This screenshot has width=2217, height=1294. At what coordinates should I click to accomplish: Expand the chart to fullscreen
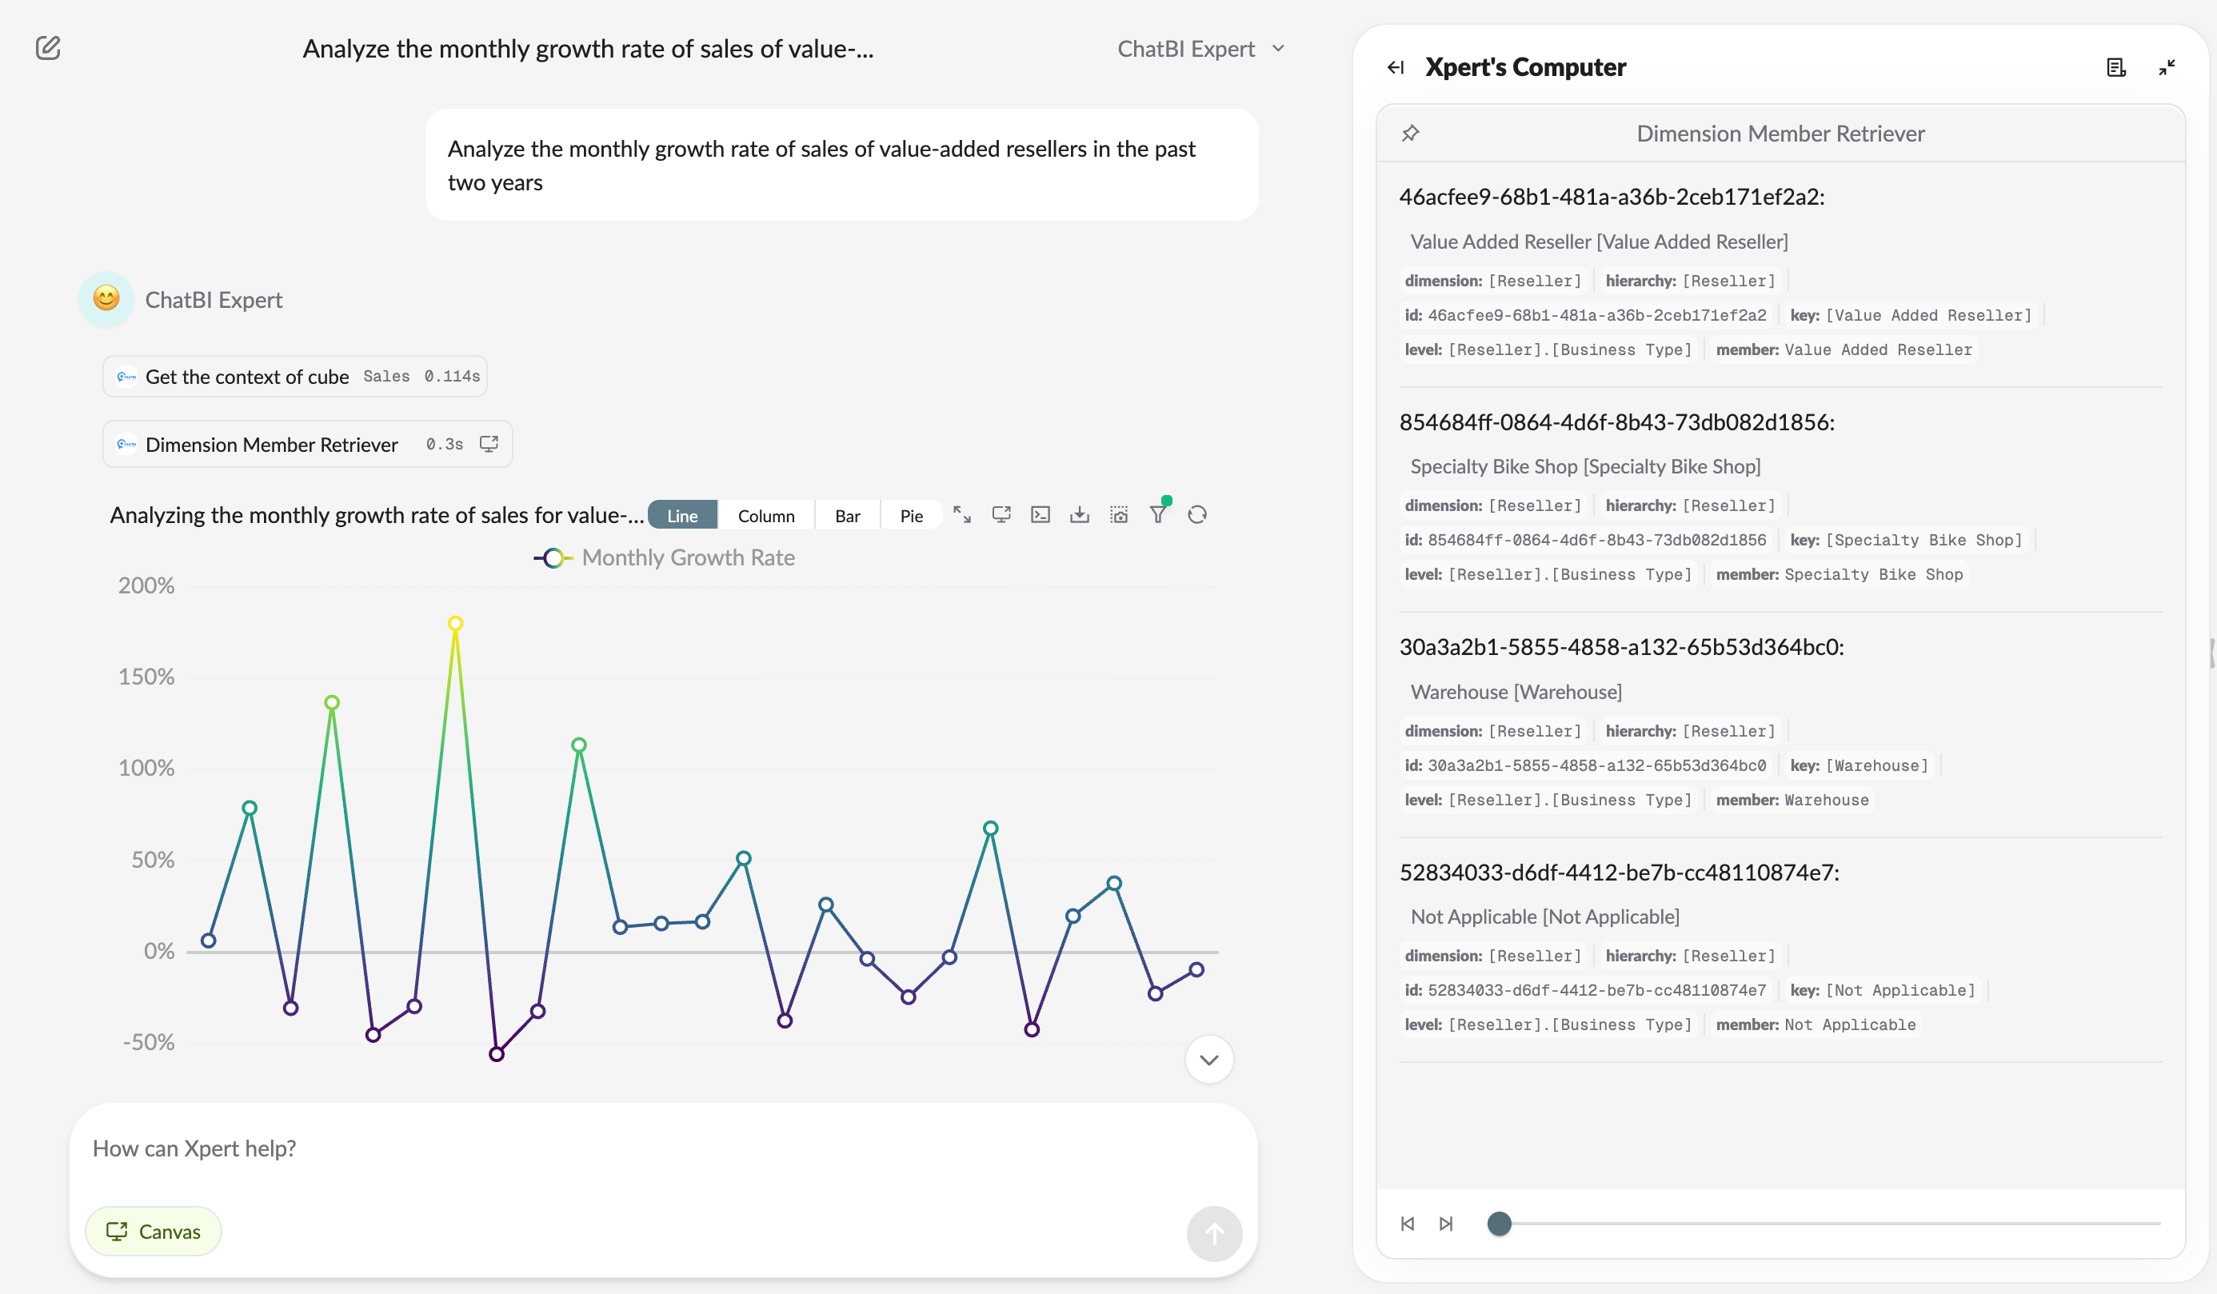click(x=961, y=516)
